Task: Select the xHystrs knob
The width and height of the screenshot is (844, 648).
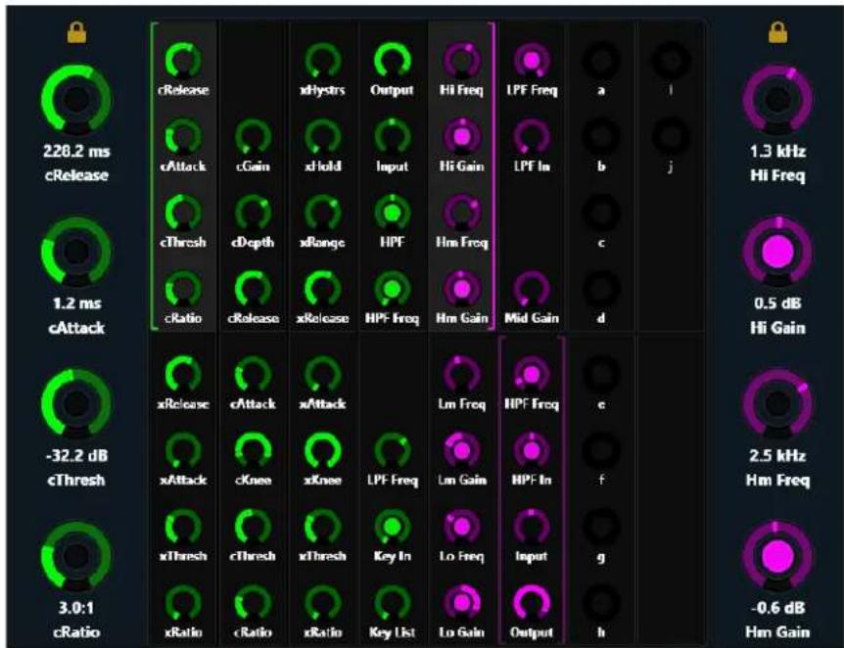Action: point(322,61)
